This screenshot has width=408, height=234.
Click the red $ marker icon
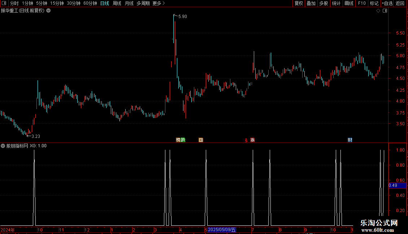pyautogui.click(x=246, y=140)
